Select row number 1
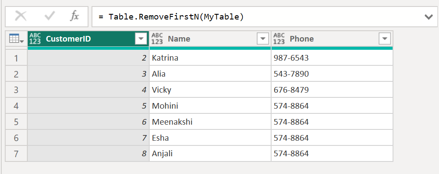The height and width of the screenshot is (174, 439). (x=16, y=58)
